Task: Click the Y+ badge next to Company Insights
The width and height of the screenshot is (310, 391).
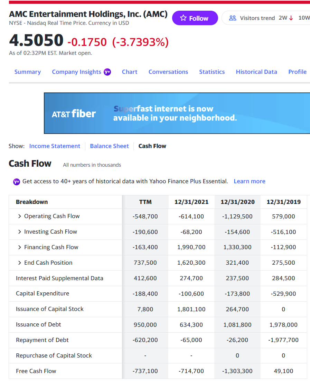Action: [x=107, y=72]
